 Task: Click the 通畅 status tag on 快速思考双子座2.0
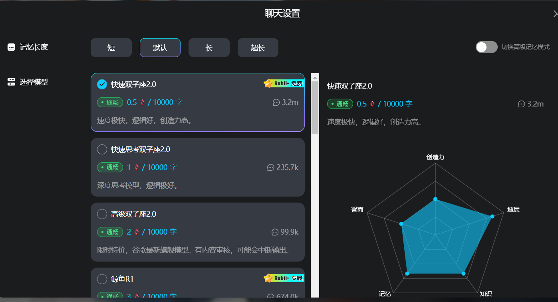click(x=110, y=168)
